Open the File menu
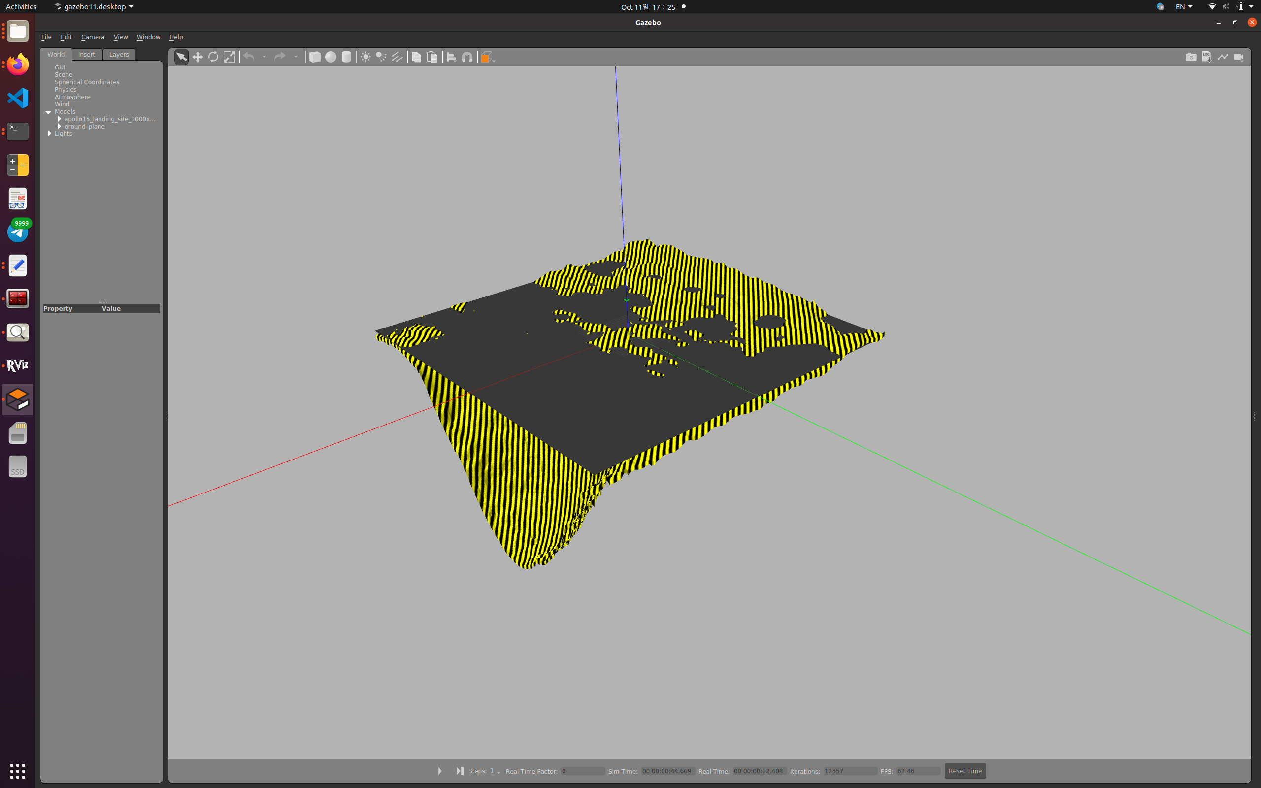 46,37
